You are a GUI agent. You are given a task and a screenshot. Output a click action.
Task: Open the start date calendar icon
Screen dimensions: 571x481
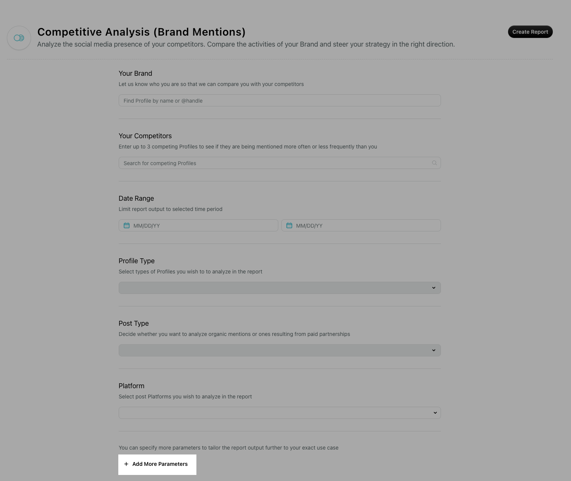[127, 225]
